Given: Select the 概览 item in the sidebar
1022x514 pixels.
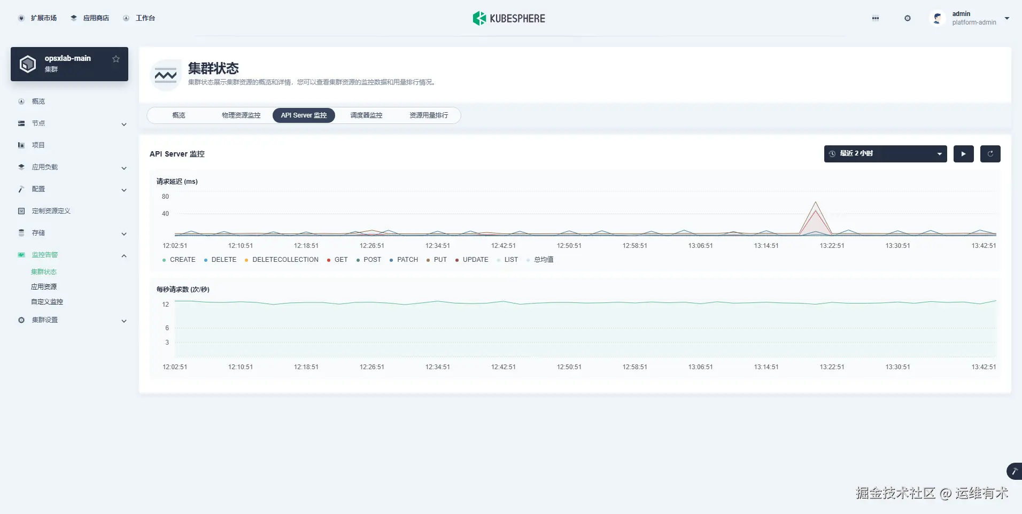Looking at the screenshot, I should [x=40, y=101].
